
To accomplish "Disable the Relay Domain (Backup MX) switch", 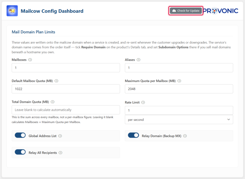I will (133, 135).
